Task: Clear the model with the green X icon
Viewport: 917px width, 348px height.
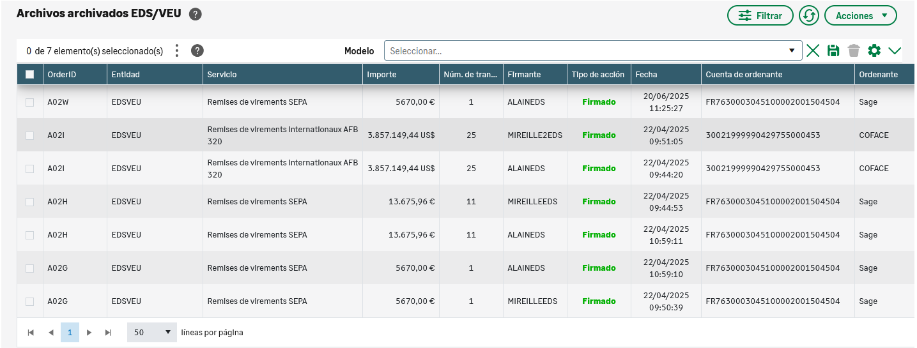Action: tap(813, 51)
